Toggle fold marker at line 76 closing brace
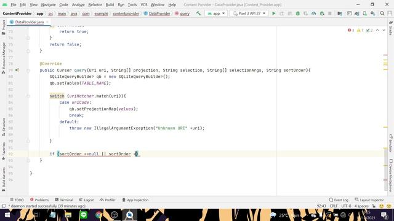 (28, 51)
